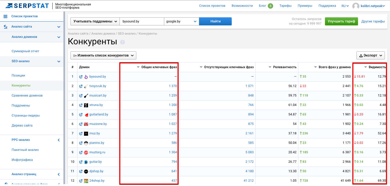This screenshot has height=186, width=390.
Task: Open external link icon for pianino.by
Action: click(x=81, y=143)
